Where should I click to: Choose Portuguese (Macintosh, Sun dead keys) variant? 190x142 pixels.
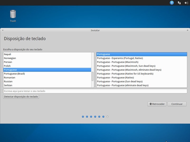142,66
